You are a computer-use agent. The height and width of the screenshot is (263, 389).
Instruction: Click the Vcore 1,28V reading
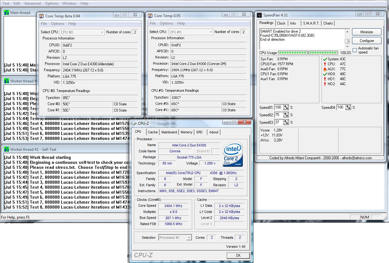click(271, 130)
